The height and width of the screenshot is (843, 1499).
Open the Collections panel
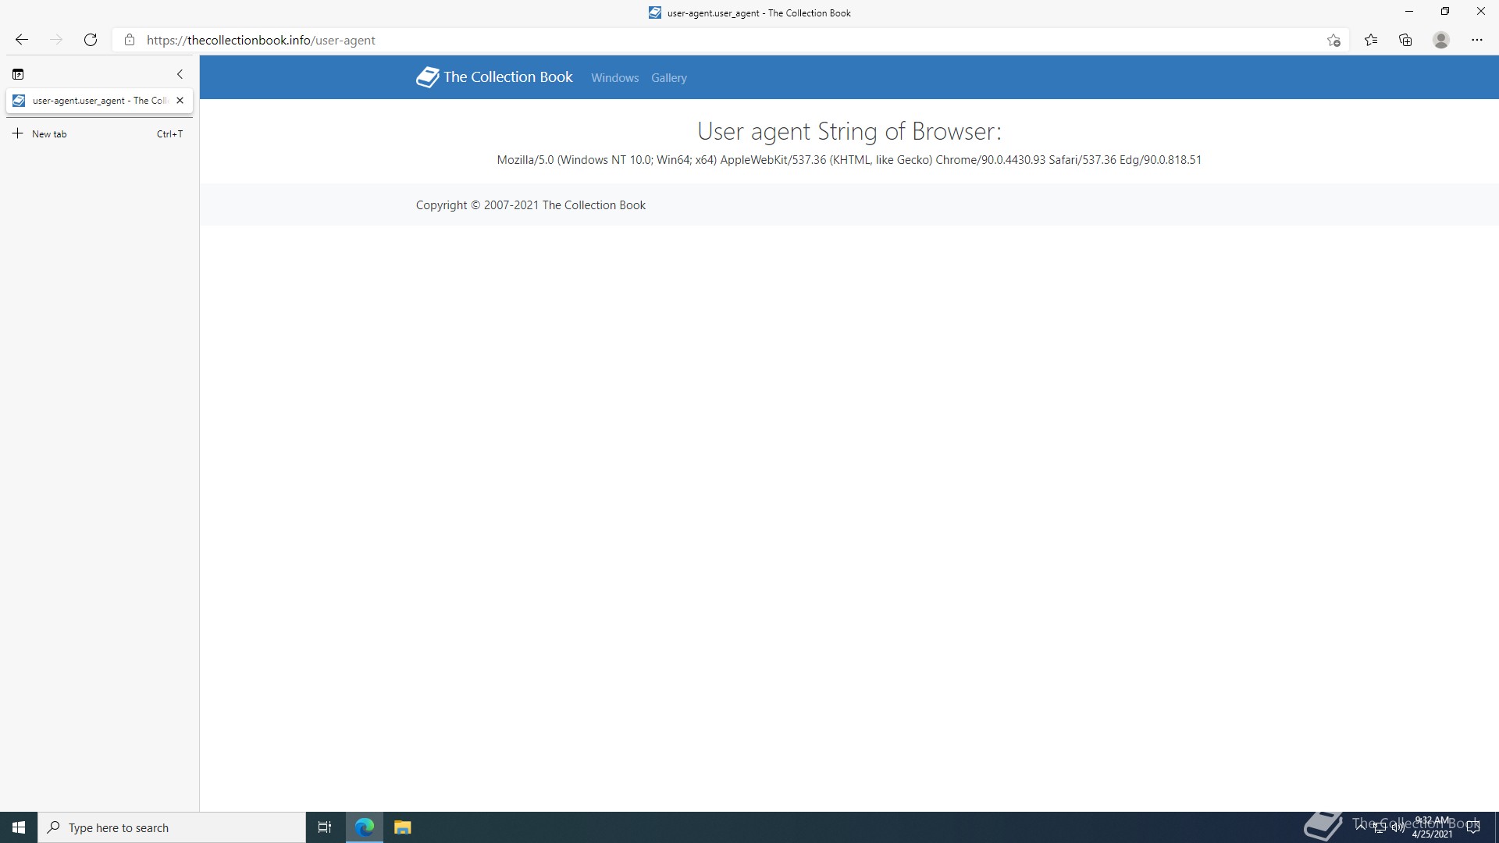[1405, 40]
